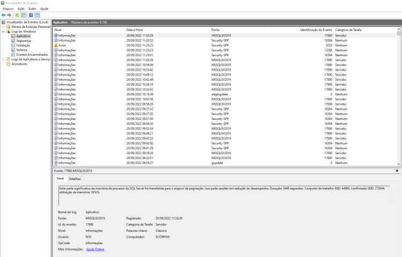This screenshot has height=257, width=402.
Task: Select event 12288 Security-SPP row
Action: click(x=225, y=50)
